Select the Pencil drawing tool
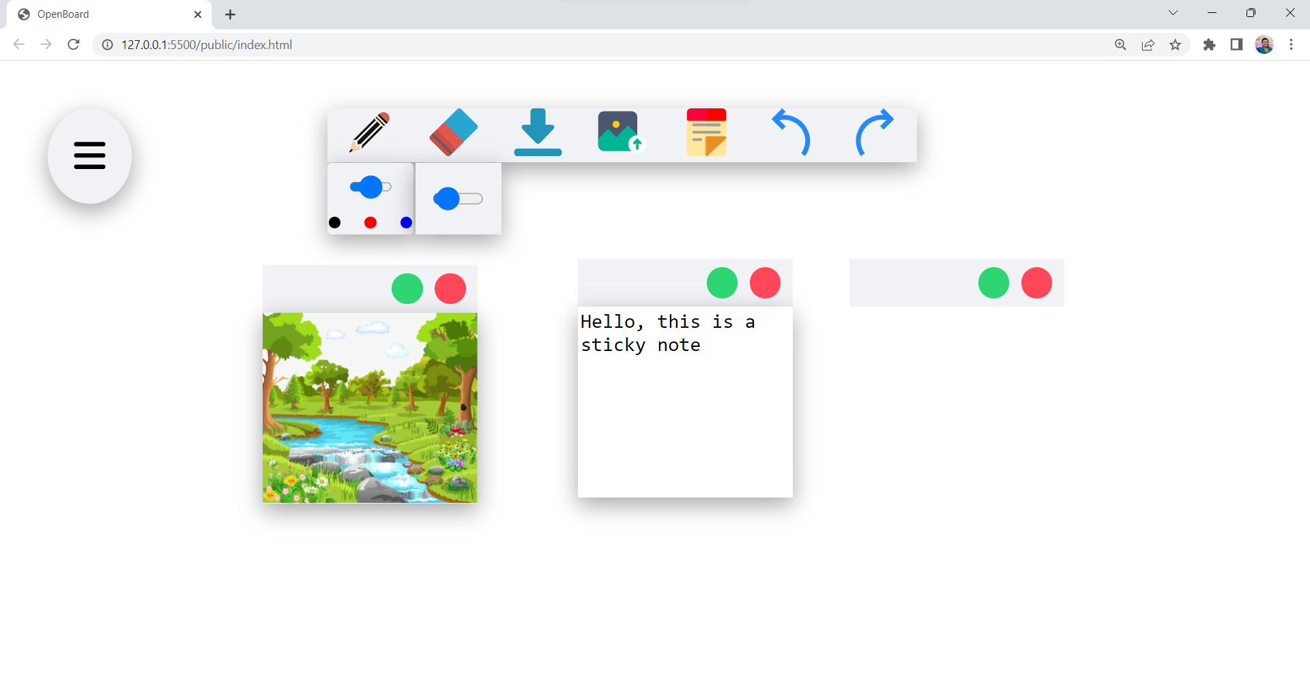 pos(368,132)
